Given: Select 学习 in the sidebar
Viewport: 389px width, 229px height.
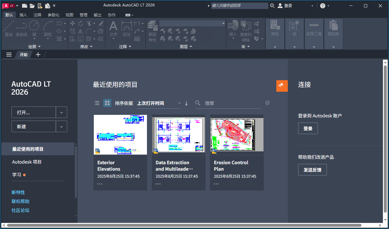Looking at the screenshot, I should tap(17, 175).
